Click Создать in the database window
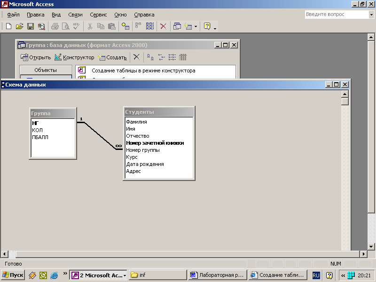 pos(112,57)
